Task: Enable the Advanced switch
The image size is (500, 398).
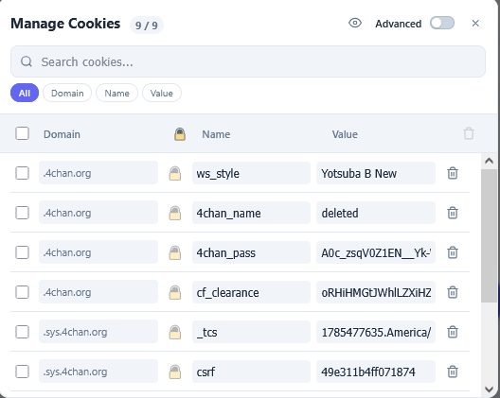Action: click(442, 23)
